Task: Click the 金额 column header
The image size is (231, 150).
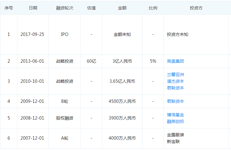Action: click(122, 8)
